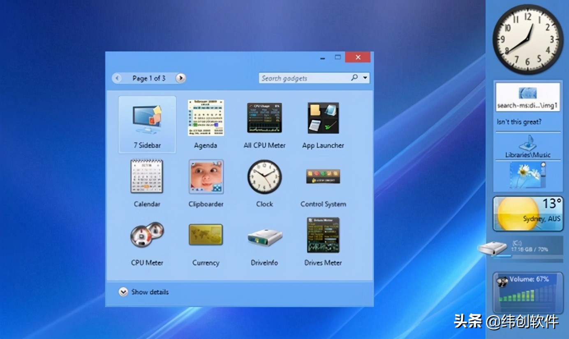Screen dimensions: 569x339
Task: Click the drive usage progress bar
Action: pos(527,257)
